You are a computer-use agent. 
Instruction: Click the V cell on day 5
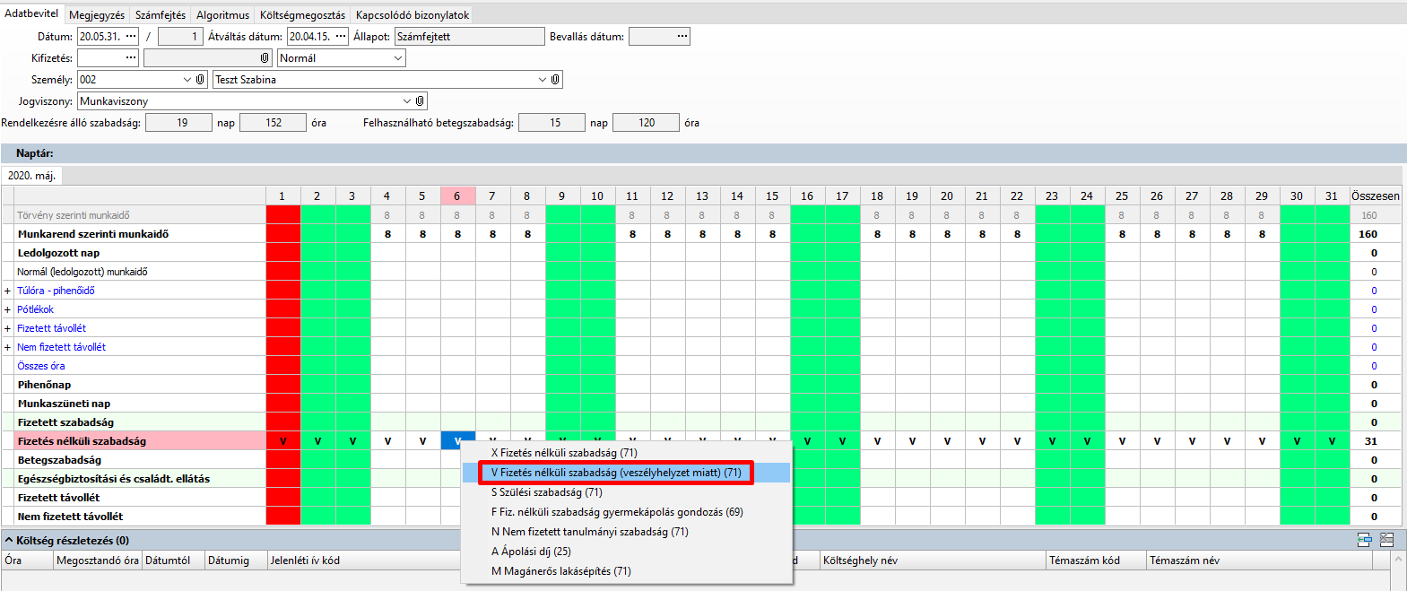click(422, 441)
